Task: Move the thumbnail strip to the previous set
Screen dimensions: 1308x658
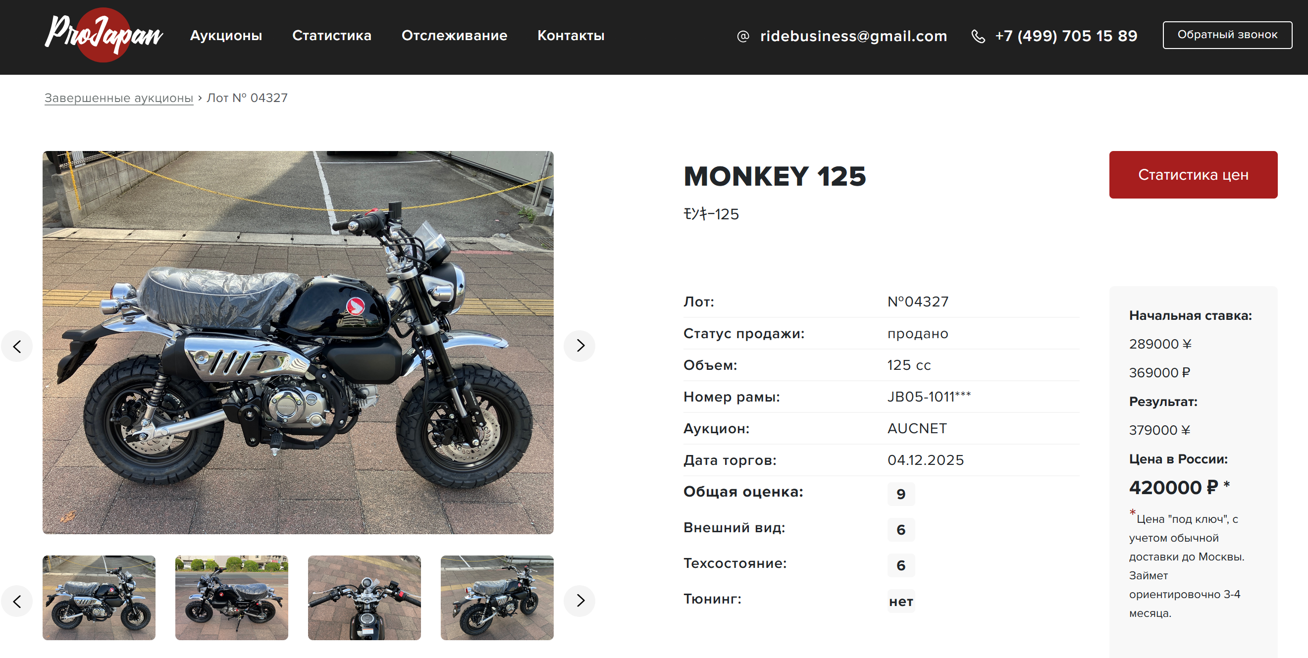Action: click(17, 601)
